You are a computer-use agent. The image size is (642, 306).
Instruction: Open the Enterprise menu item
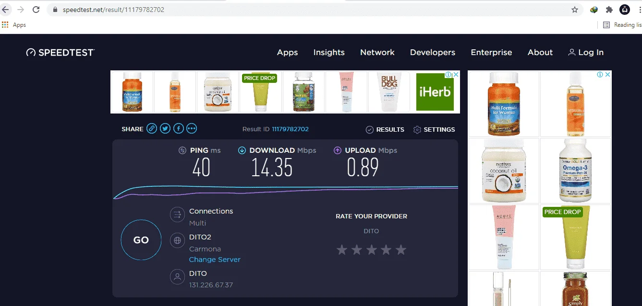coord(491,52)
